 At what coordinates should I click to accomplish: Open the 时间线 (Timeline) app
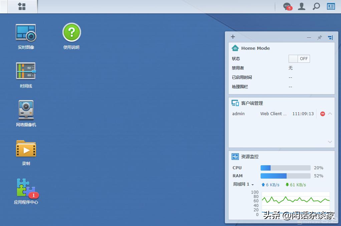26,71
